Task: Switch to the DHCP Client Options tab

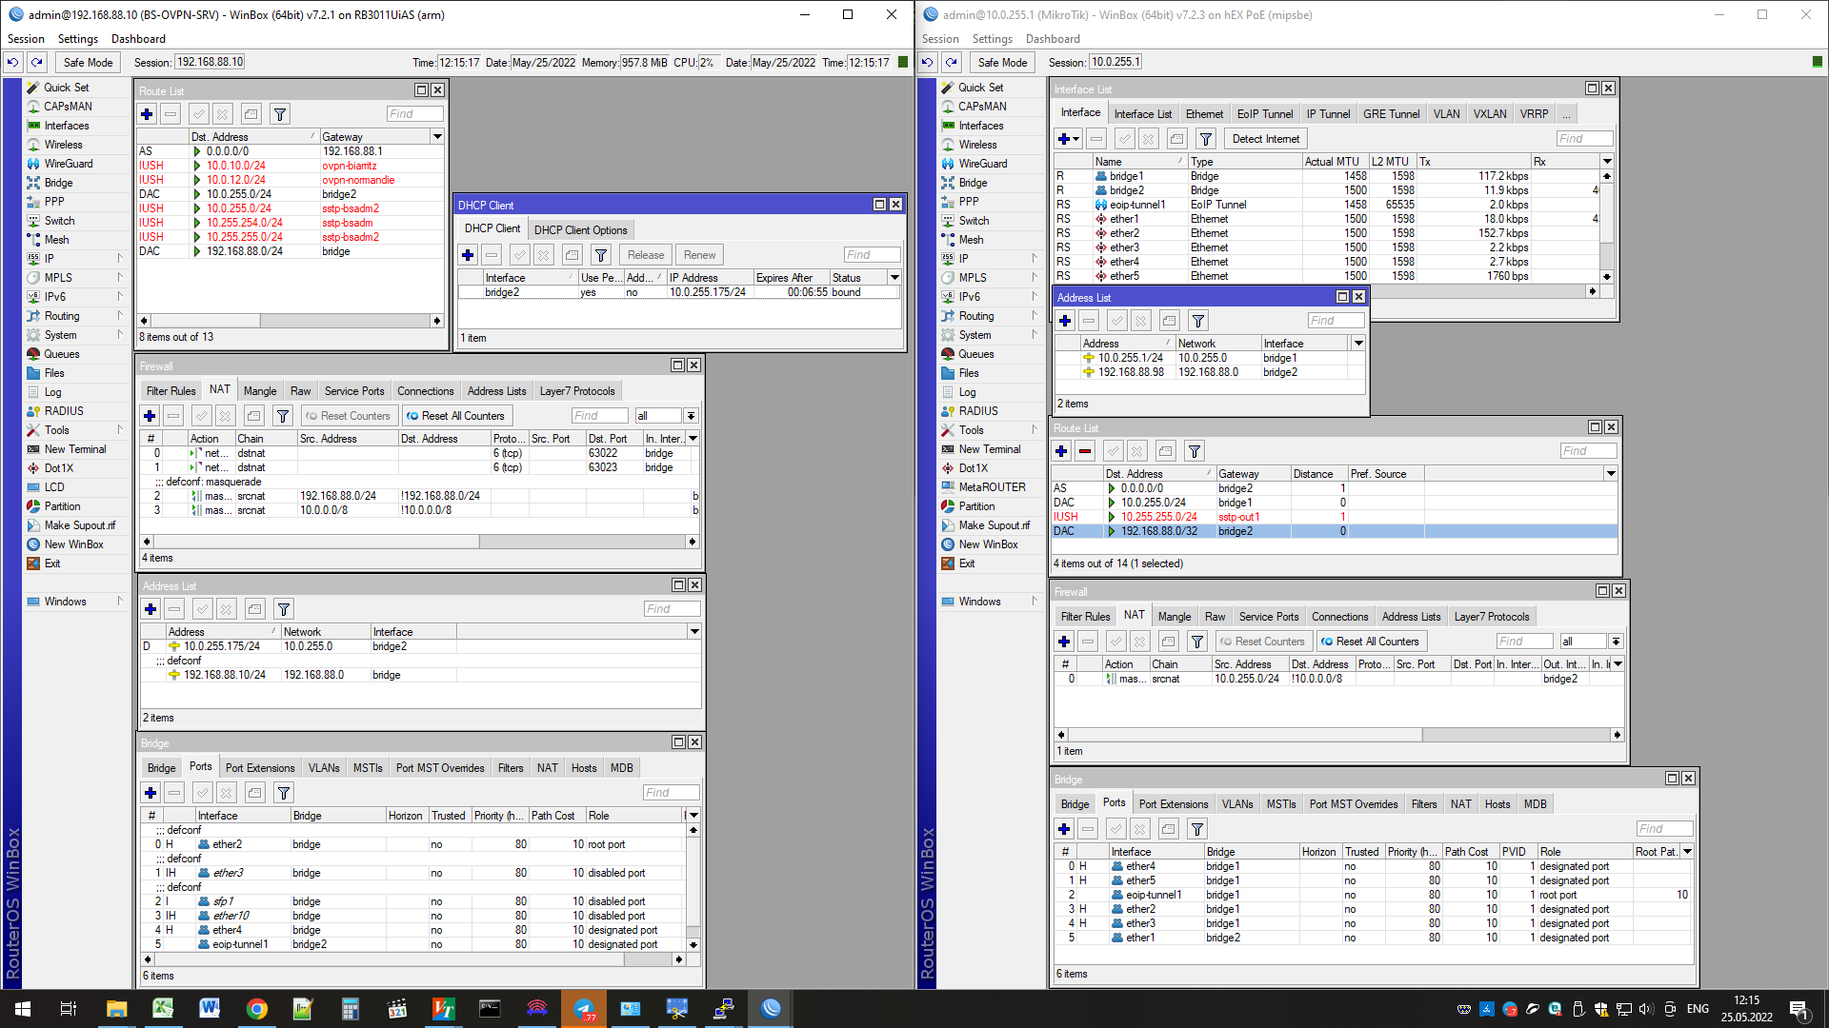Action: (x=580, y=230)
